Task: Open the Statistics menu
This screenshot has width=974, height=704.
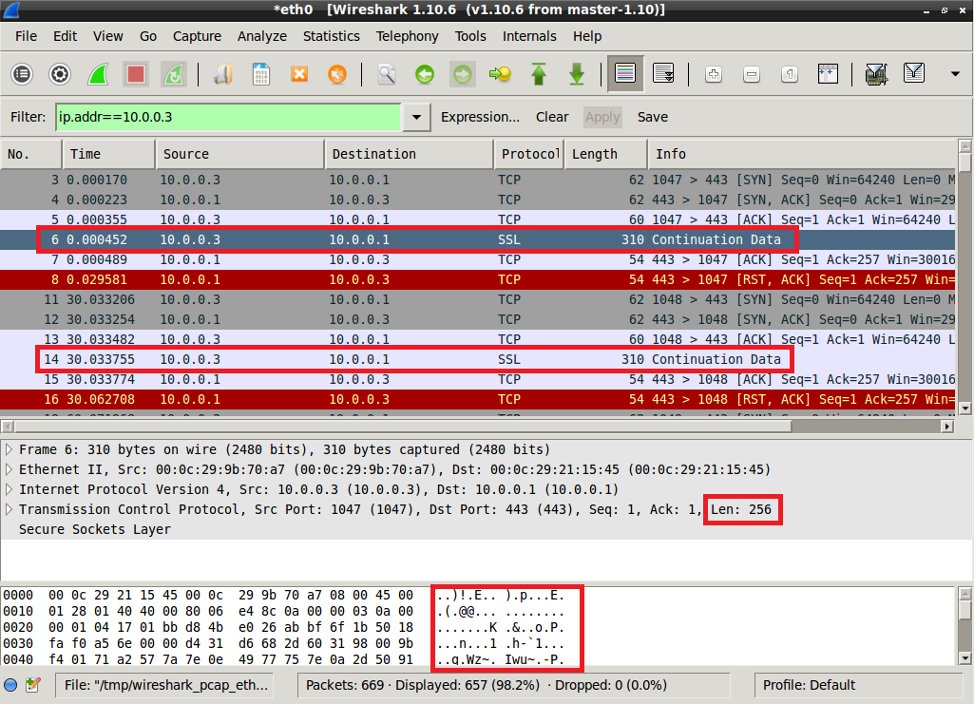Action: [331, 36]
